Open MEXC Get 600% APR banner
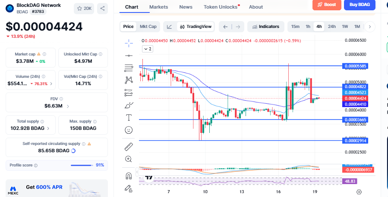 click(57, 188)
